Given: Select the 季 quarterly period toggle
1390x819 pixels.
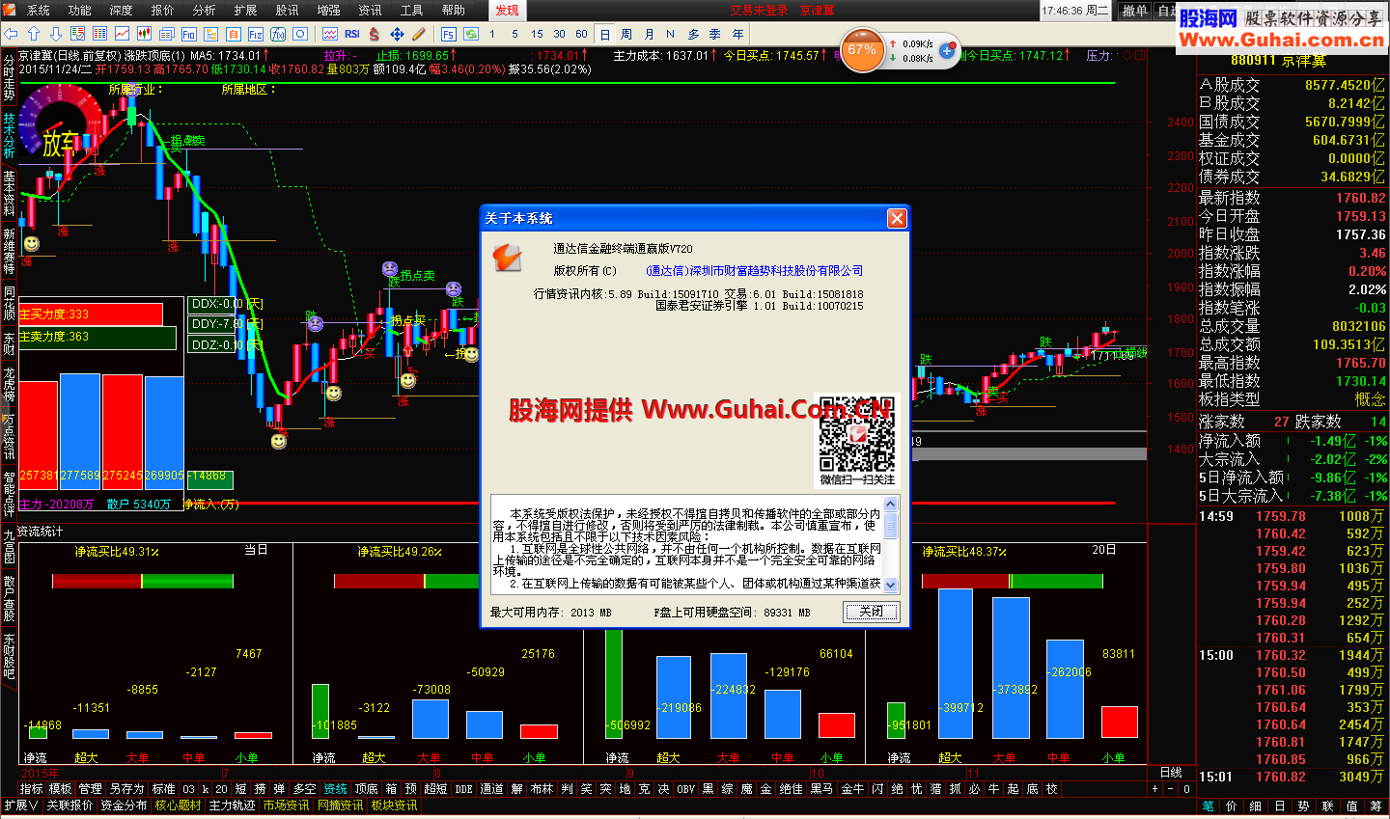Looking at the screenshot, I should (x=715, y=34).
